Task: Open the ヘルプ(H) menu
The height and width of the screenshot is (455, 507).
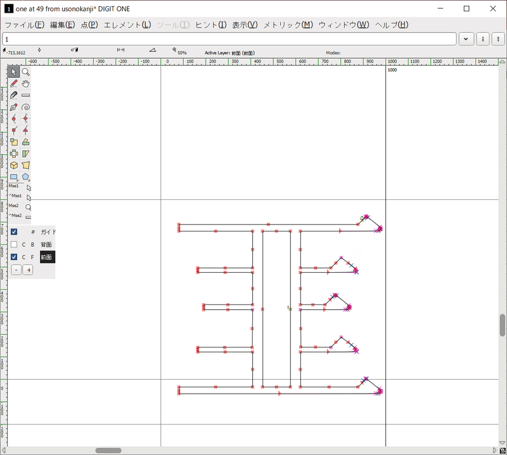Action: click(x=392, y=25)
